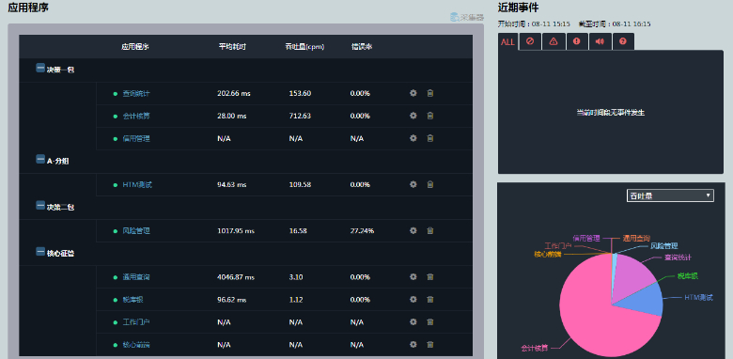Click the blue HTM测试 pie slice
Image resolution: width=733 pixels, height=359 pixels.
click(x=643, y=299)
